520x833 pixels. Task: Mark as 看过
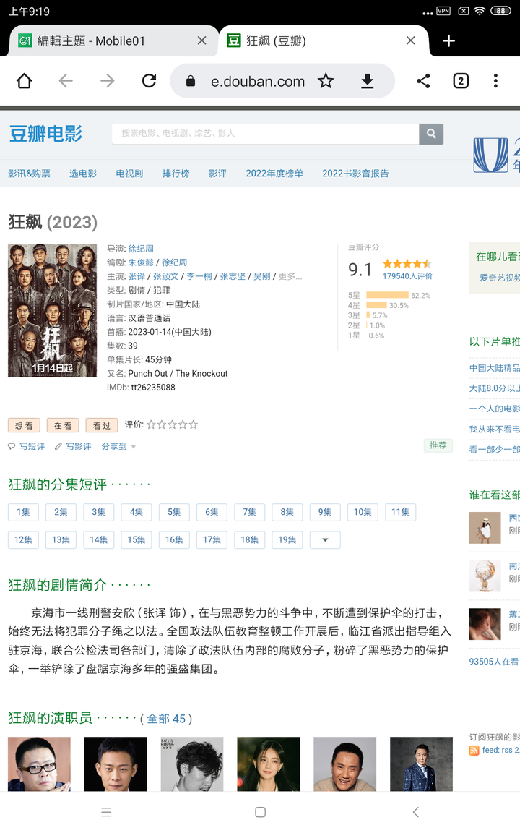(101, 425)
